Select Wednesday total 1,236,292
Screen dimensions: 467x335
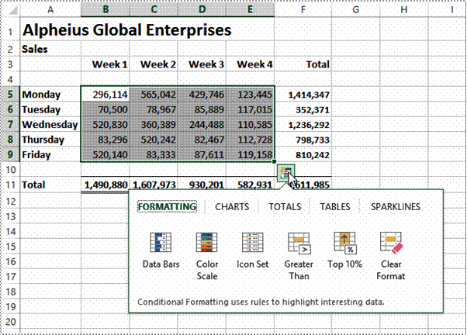(x=303, y=125)
